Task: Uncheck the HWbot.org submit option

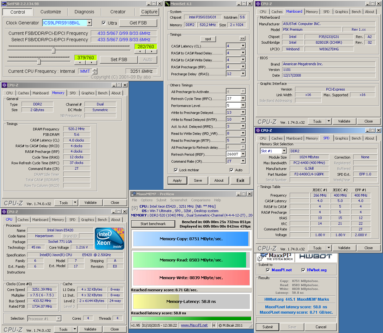Action: coord(303,270)
